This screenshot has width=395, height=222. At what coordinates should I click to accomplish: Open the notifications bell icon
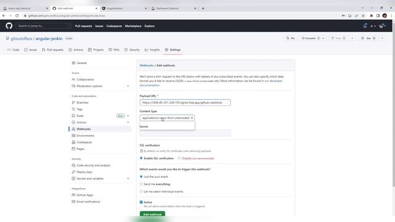365,26
